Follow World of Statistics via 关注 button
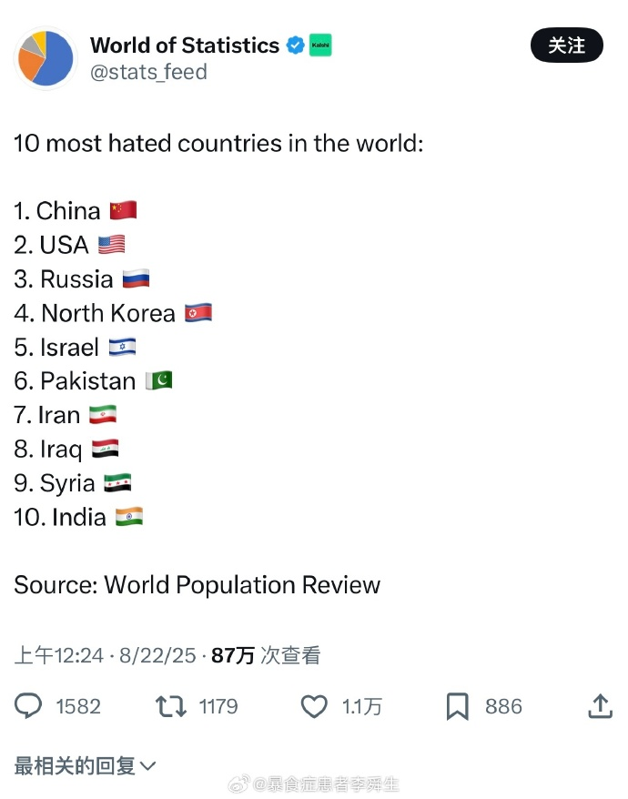This screenshot has height=799, width=628. 567,46
